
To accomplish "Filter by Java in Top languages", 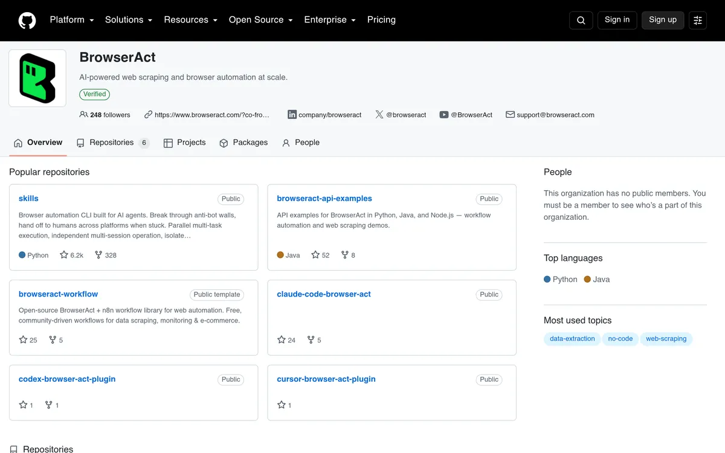I will click(x=597, y=279).
